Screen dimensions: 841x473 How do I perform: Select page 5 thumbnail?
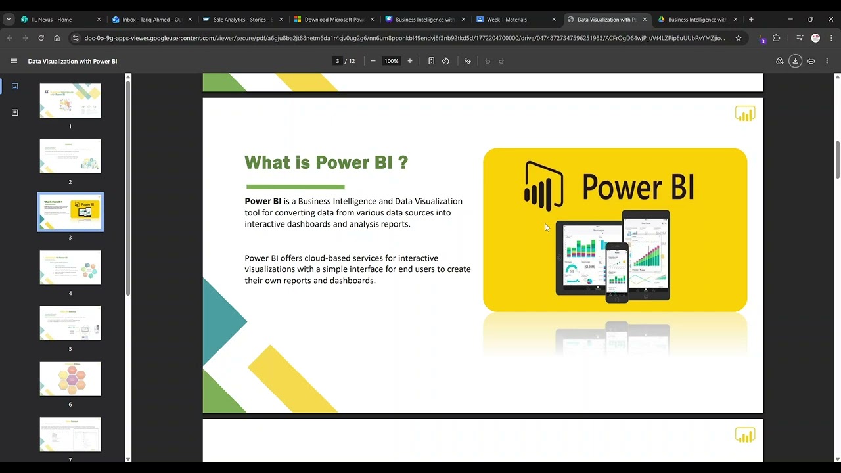[70, 323]
